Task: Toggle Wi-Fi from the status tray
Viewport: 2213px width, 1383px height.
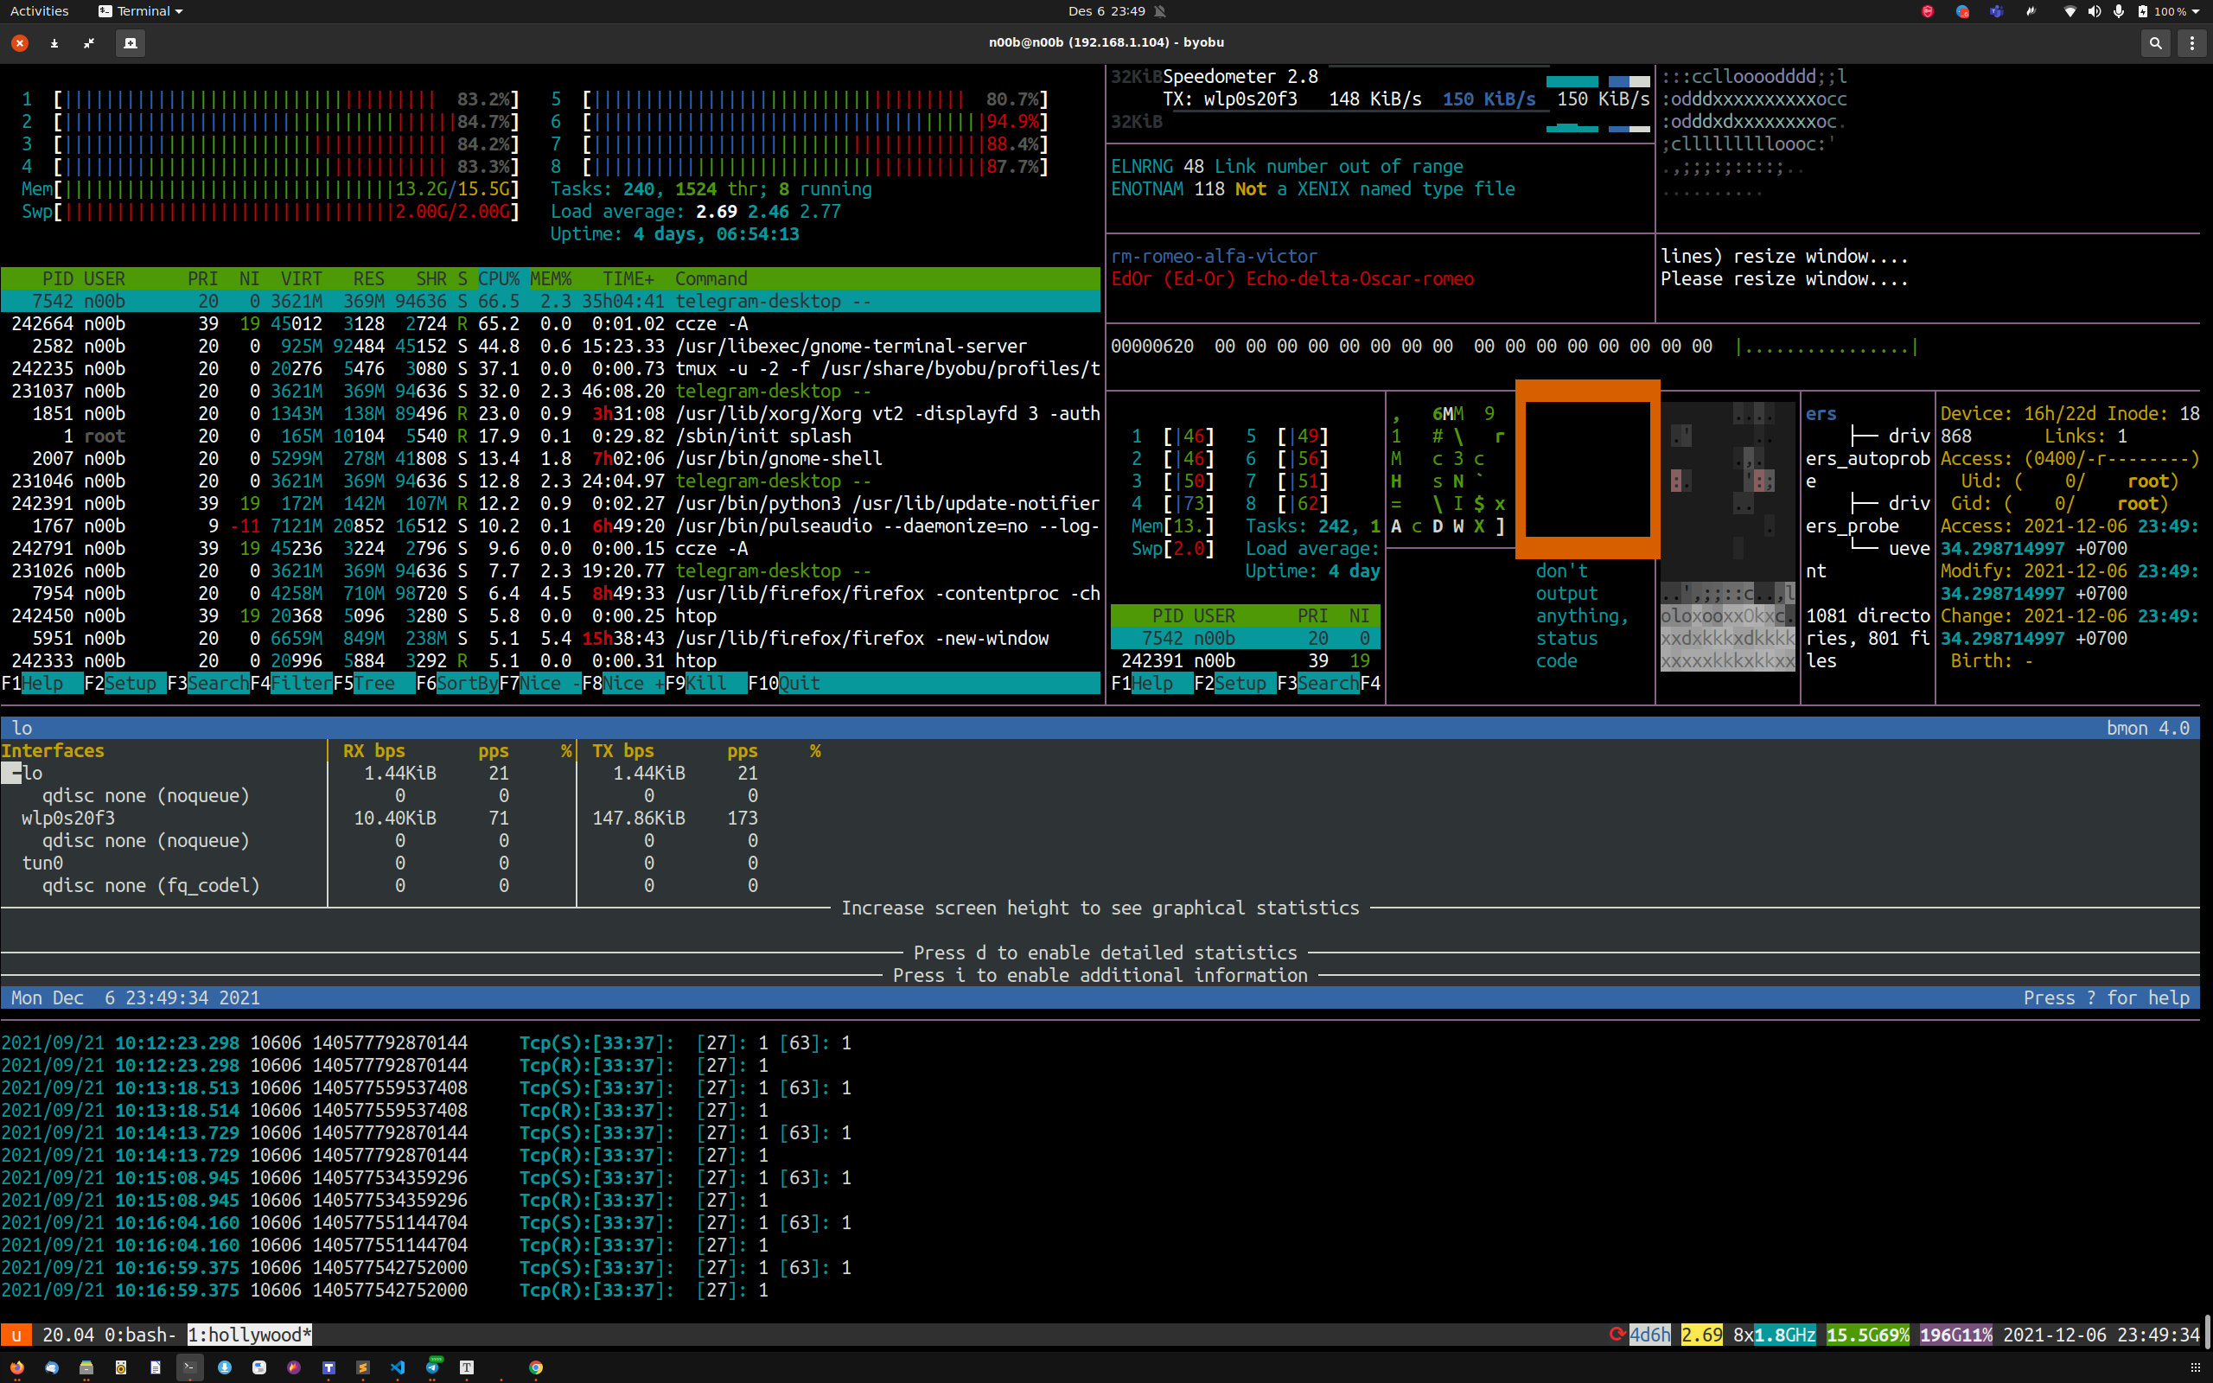Action: click(2070, 11)
